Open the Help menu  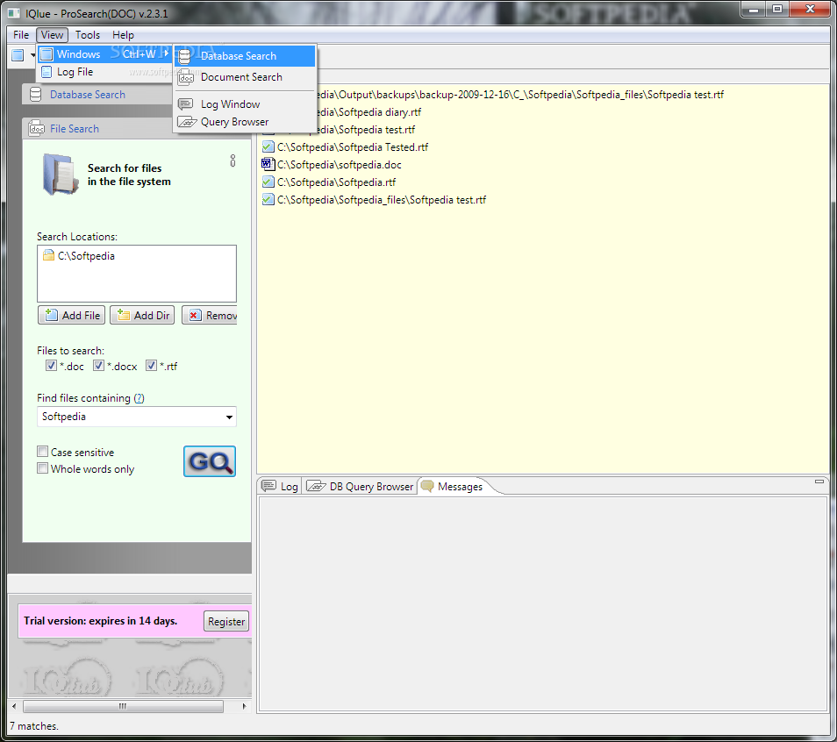[123, 35]
